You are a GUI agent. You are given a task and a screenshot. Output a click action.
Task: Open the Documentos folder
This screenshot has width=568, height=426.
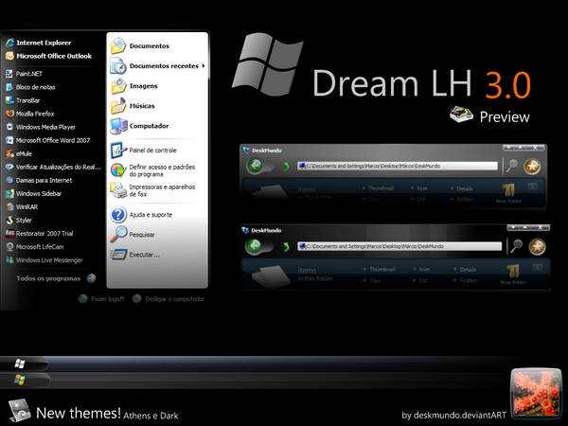coord(140,46)
